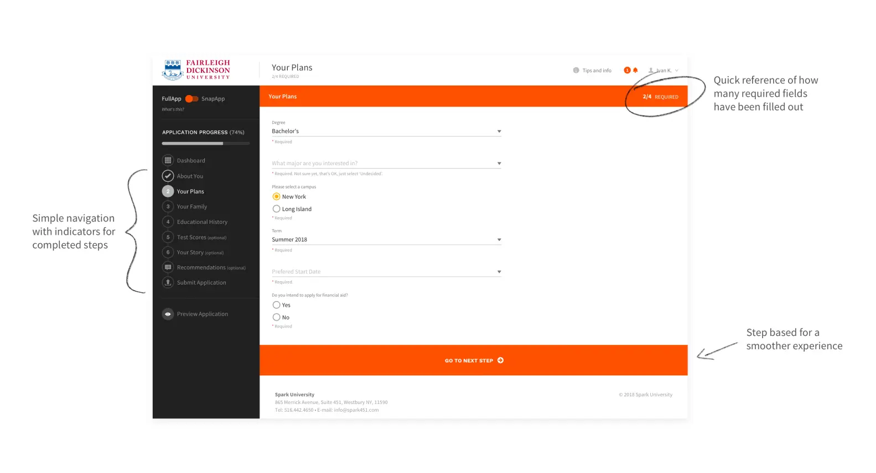
Task: Open Your Story optional step
Action: click(200, 253)
